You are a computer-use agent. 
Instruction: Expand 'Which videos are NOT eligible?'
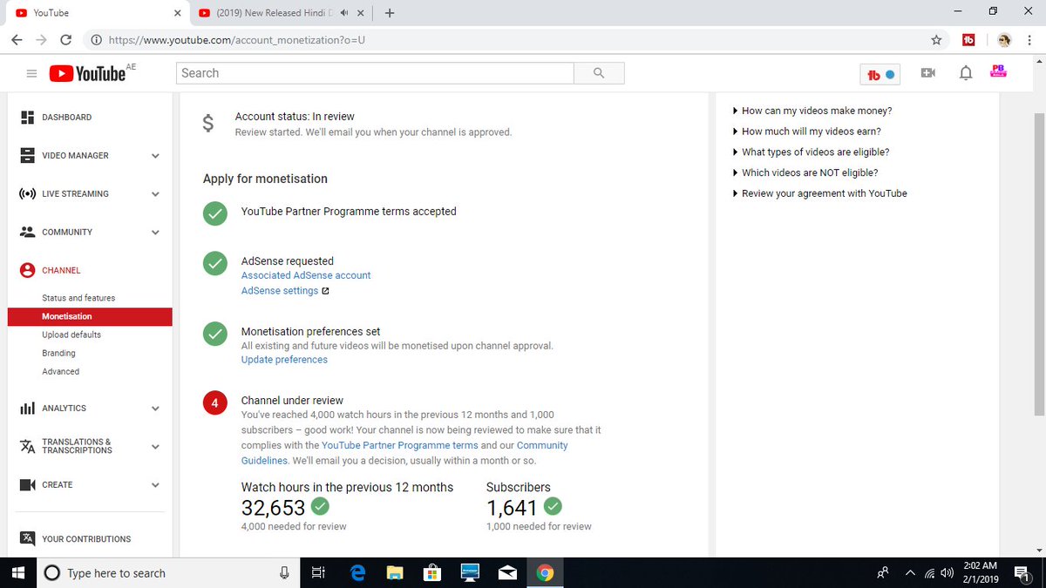coord(806,173)
